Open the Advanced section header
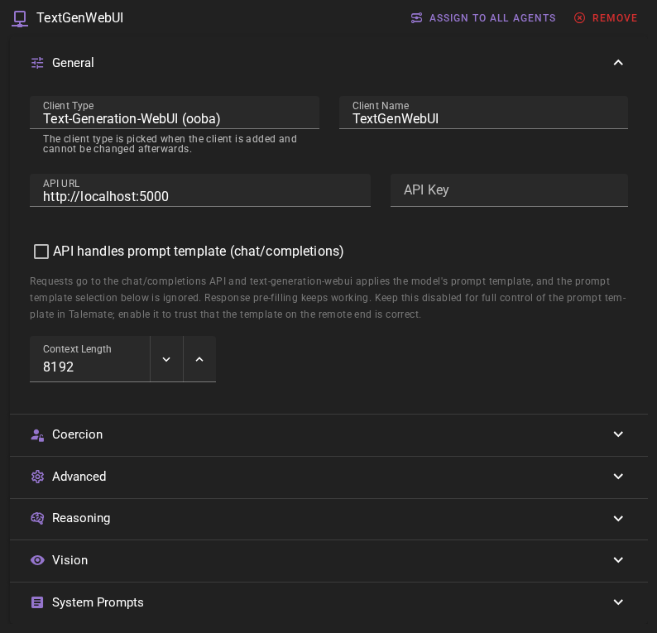The height and width of the screenshot is (633, 657). [328, 477]
